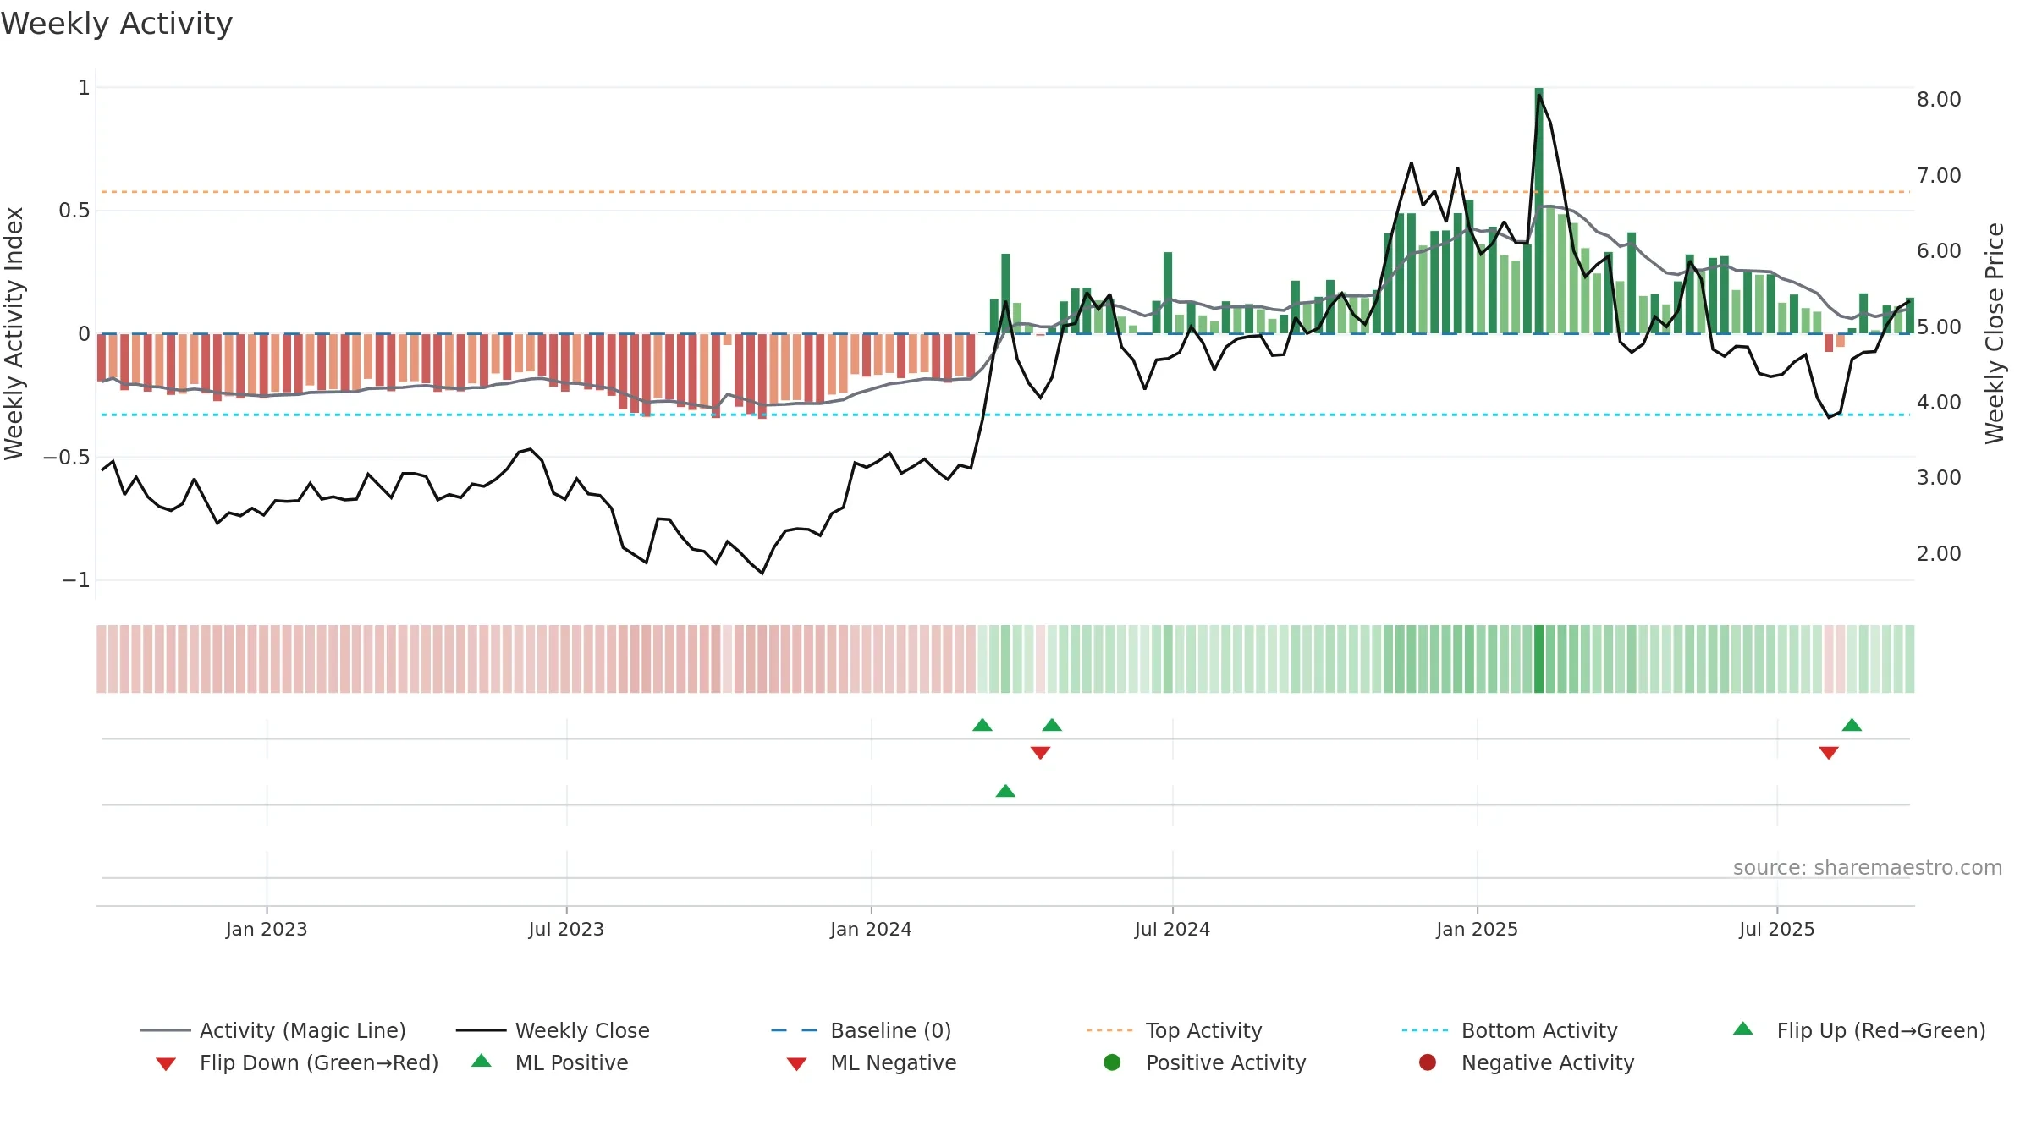Click the green flip-up marker after Jul 2025
This screenshot has height=1142, width=2031.
coord(1852,725)
